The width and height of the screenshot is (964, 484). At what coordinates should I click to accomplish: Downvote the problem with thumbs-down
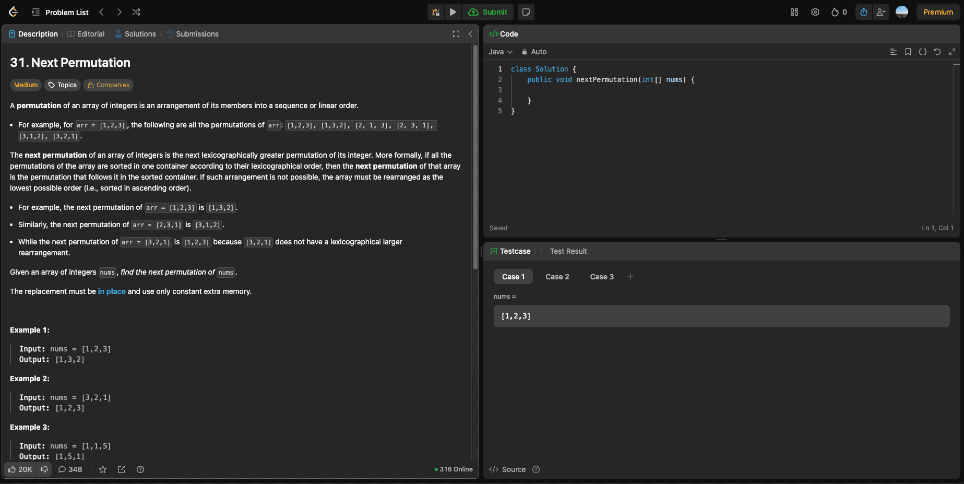(x=44, y=469)
